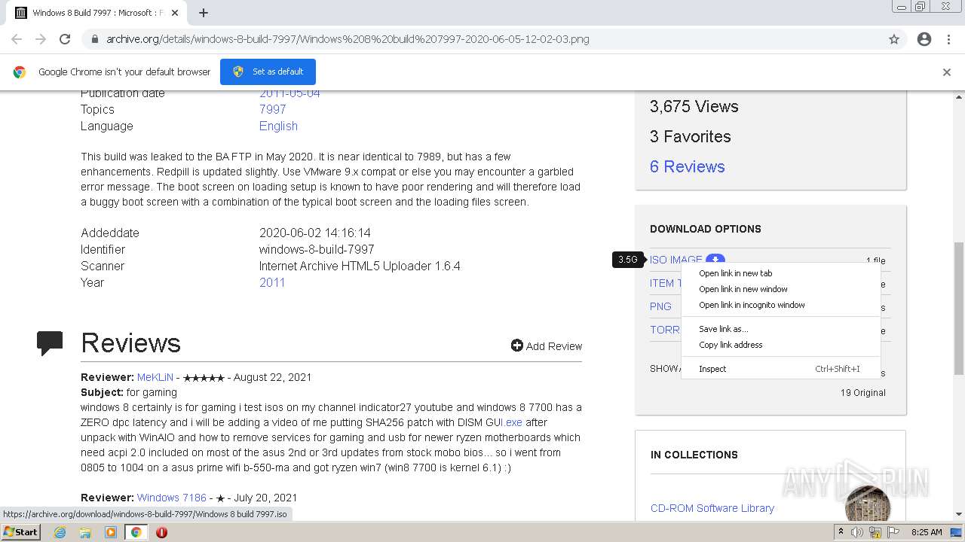Bookmark this page with the star icon
Screen dimensions: 965x542
(894, 39)
